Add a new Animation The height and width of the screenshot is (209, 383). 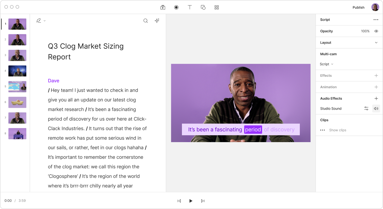coord(376,87)
